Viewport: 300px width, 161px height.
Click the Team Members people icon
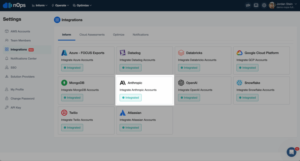(7, 40)
